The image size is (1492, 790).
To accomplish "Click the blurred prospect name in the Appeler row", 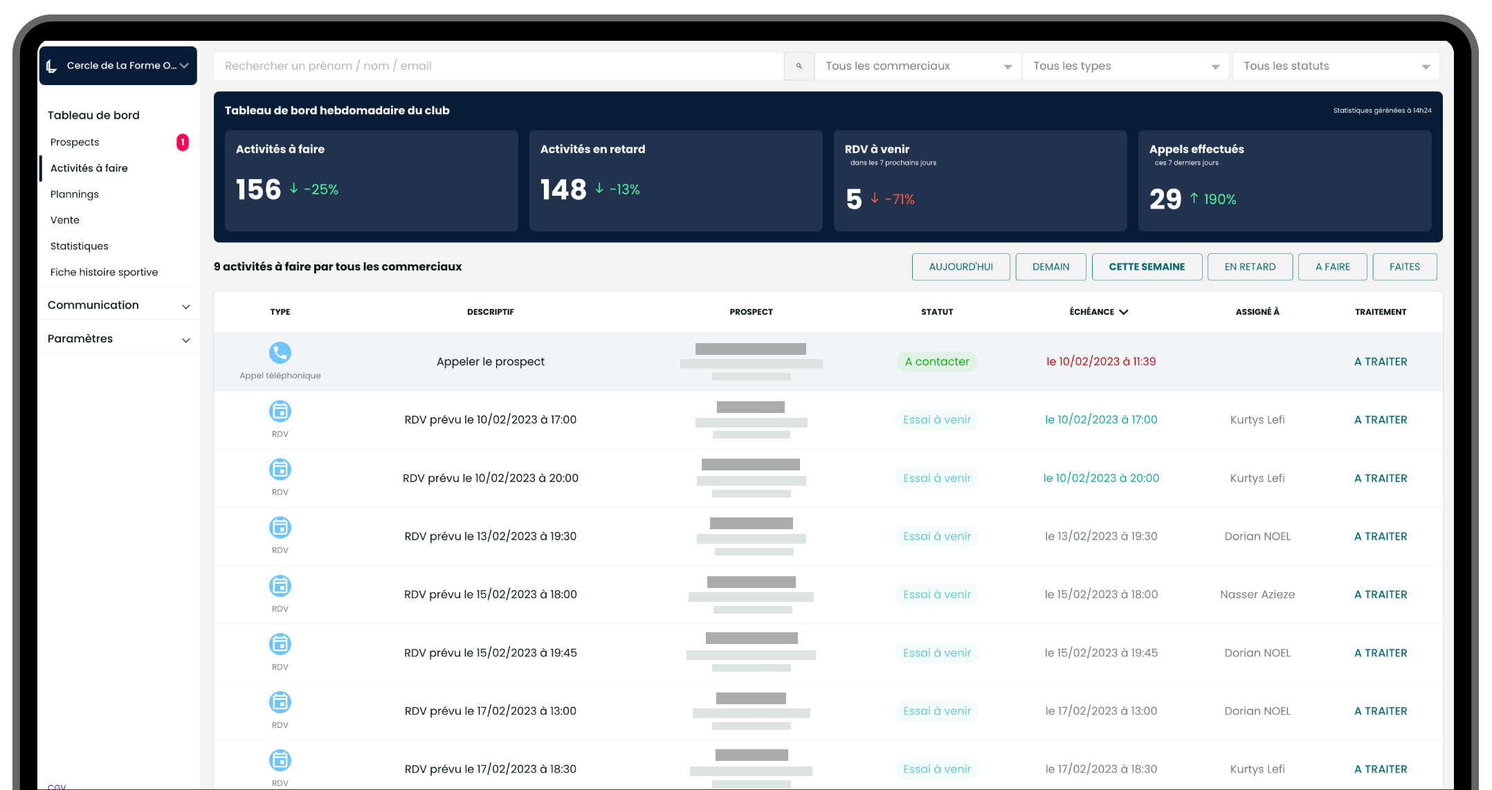I will (751, 349).
